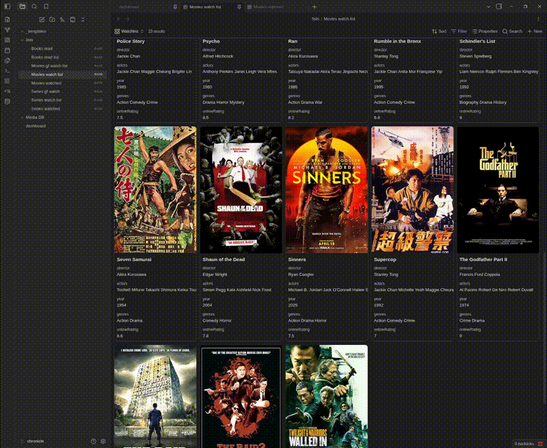Viewport: 547px width, 448px height.
Task: Open the bookmarks panel icon
Action: [x=46, y=6]
